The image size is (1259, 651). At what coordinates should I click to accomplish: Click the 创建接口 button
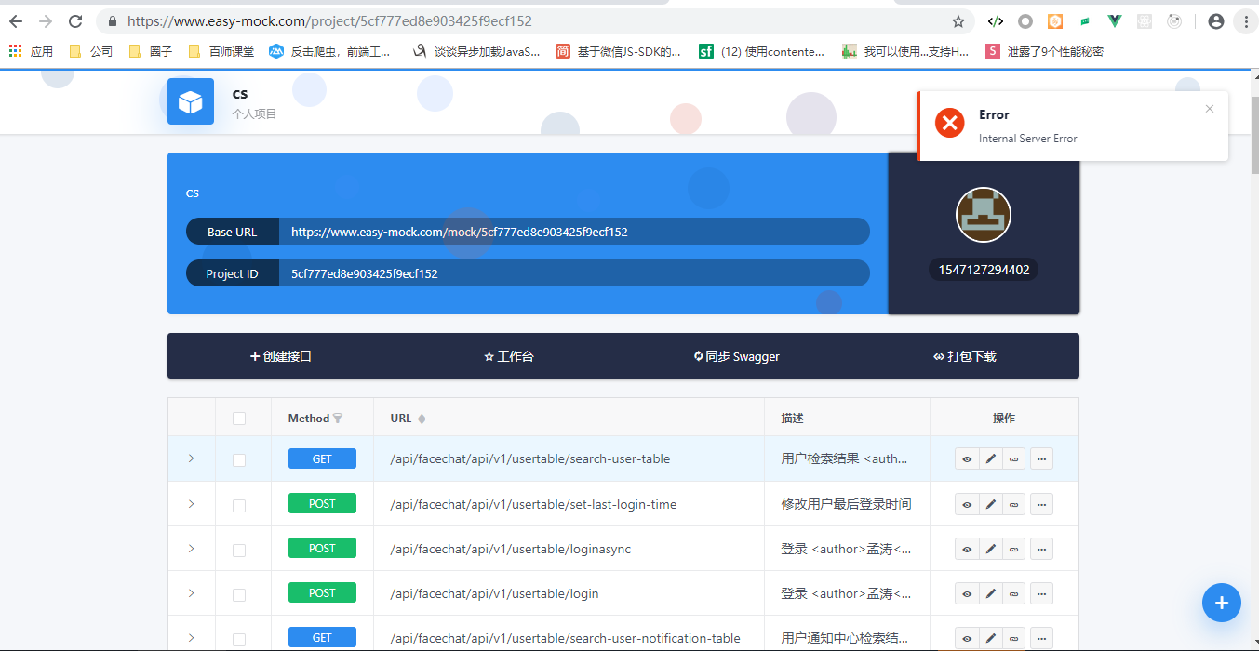(x=280, y=355)
